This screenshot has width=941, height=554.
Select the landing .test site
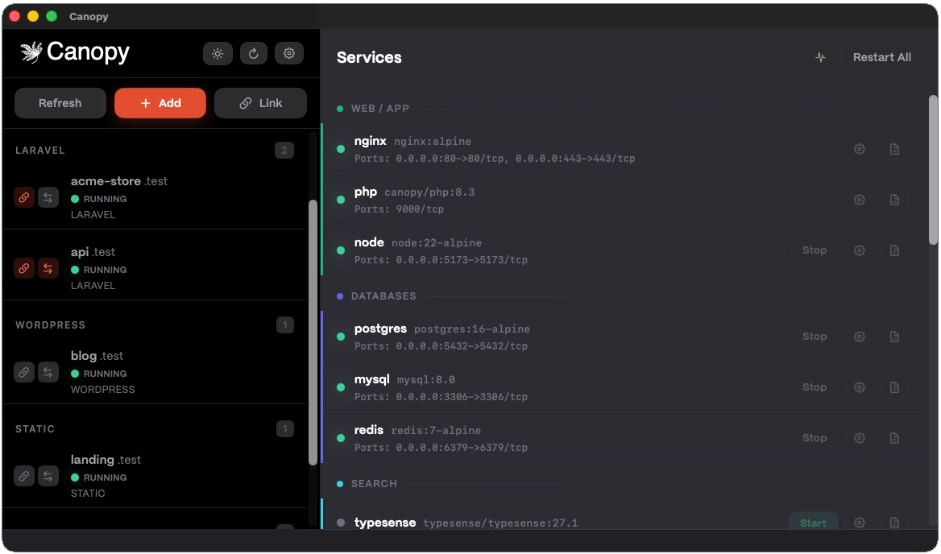click(155, 476)
